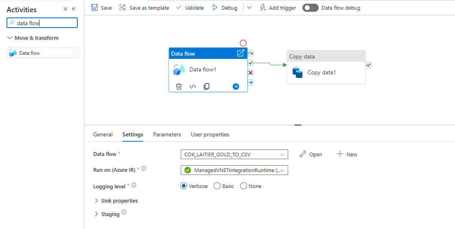Click the panel resize handle above the tabs
The width and height of the screenshot is (455, 229).
(x=298, y=125)
